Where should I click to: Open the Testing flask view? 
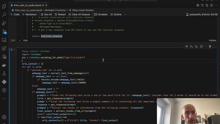click(4, 73)
